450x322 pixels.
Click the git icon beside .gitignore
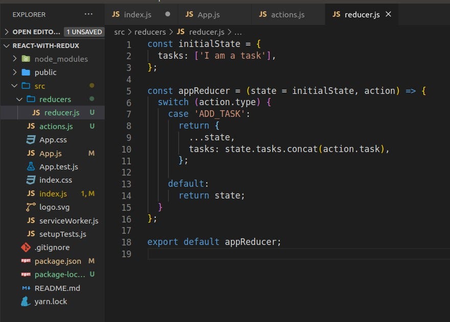(26, 247)
